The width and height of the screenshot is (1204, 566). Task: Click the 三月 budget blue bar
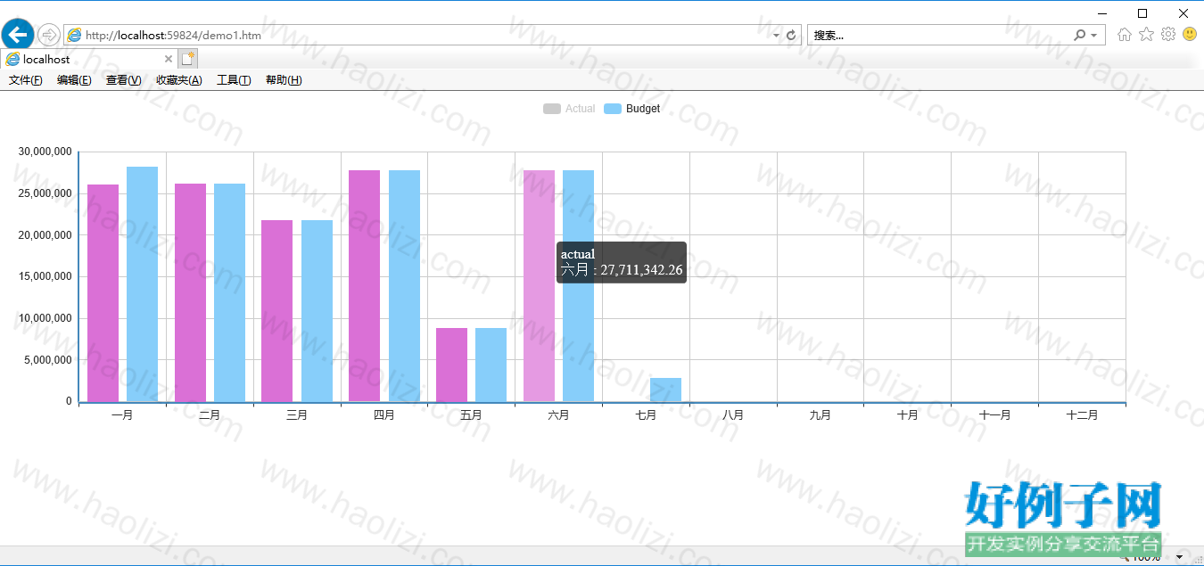tap(317, 311)
